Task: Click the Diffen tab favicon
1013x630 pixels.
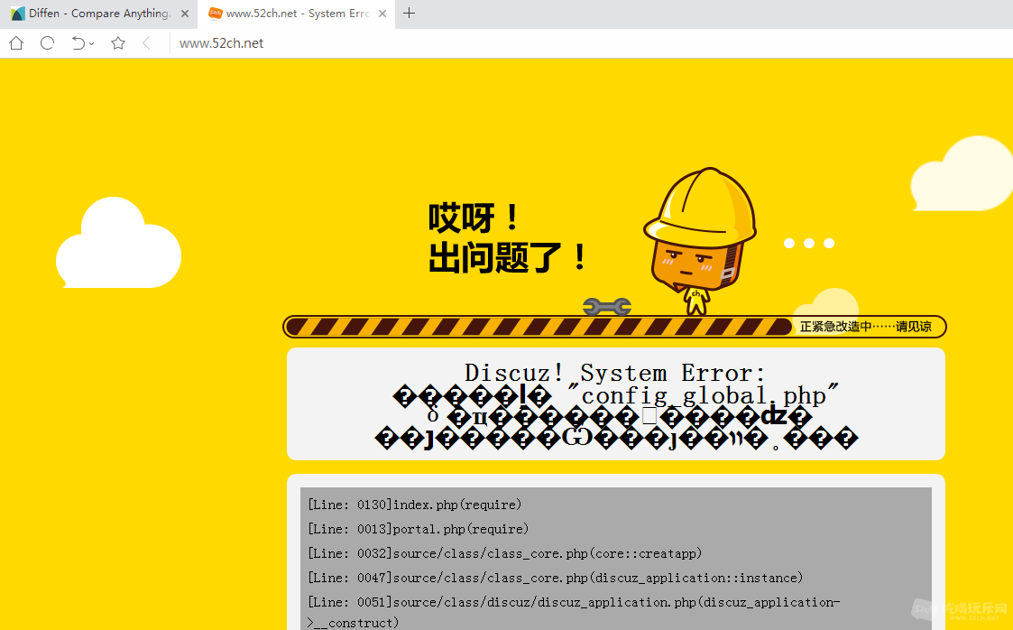Action: (x=18, y=14)
